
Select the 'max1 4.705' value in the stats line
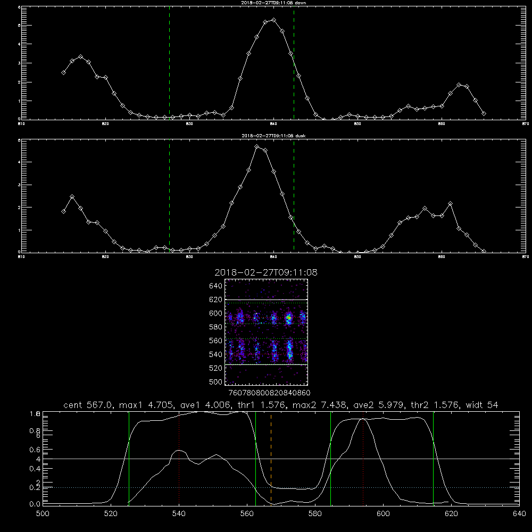pyautogui.click(x=146, y=405)
